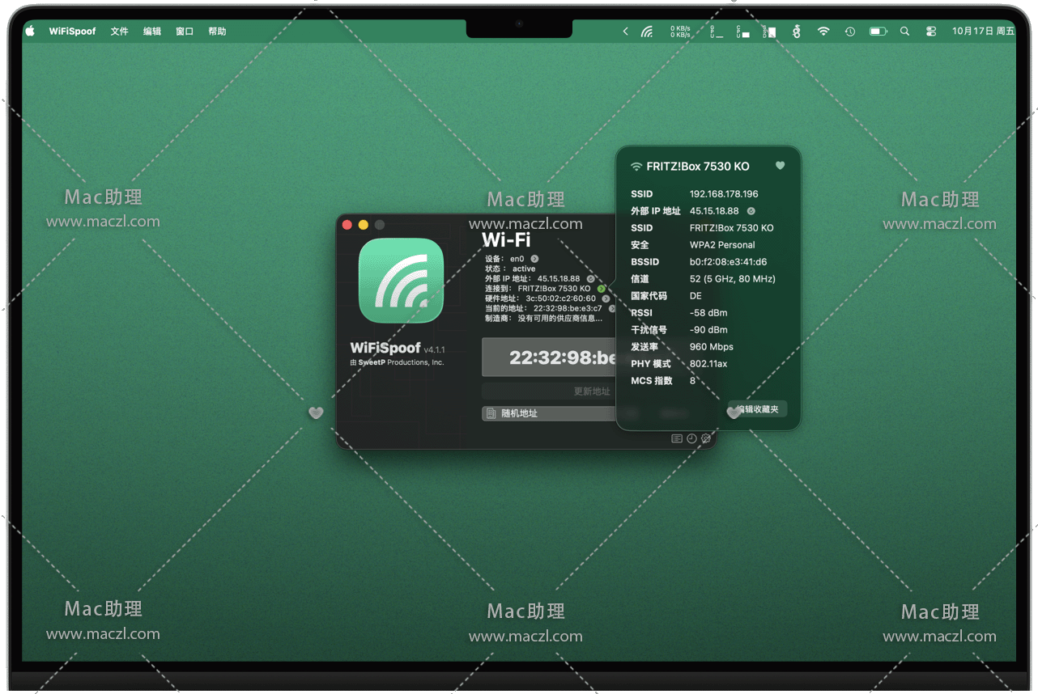Open the 窗口 menu
The image size is (1038, 694).
click(185, 32)
